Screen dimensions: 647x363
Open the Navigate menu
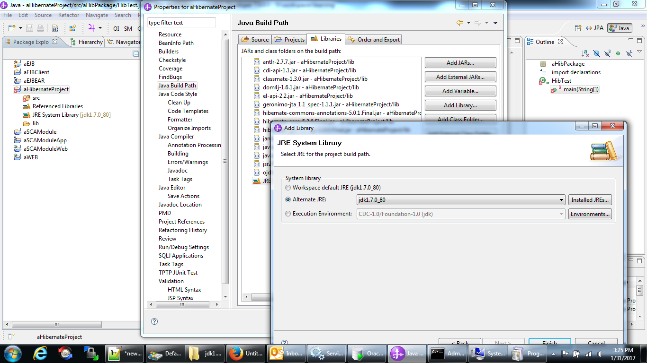point(97,15)
